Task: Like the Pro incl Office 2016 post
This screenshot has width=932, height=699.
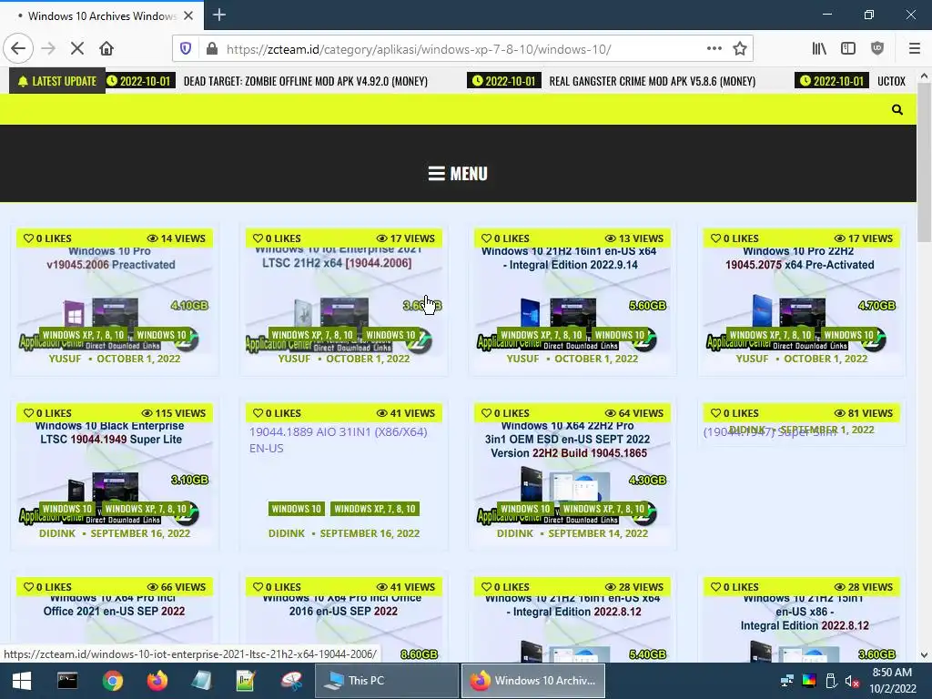Action: (x=277, y=587)
